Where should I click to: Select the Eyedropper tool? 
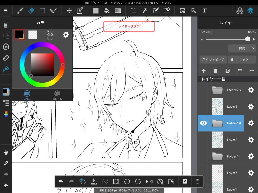point(6,163)
